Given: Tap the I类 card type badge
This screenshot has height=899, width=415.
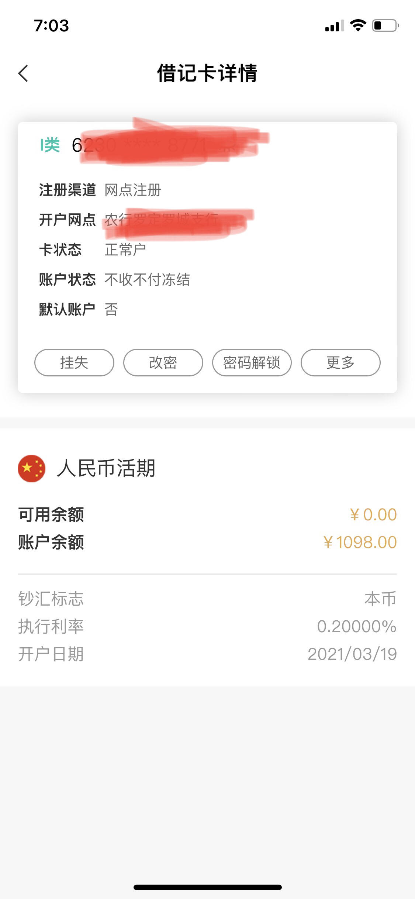Looking at the screenshot, I should coord(50,145).
